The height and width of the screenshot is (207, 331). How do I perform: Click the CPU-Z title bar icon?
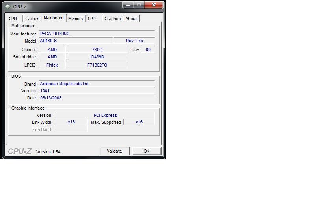pos(8,7)
